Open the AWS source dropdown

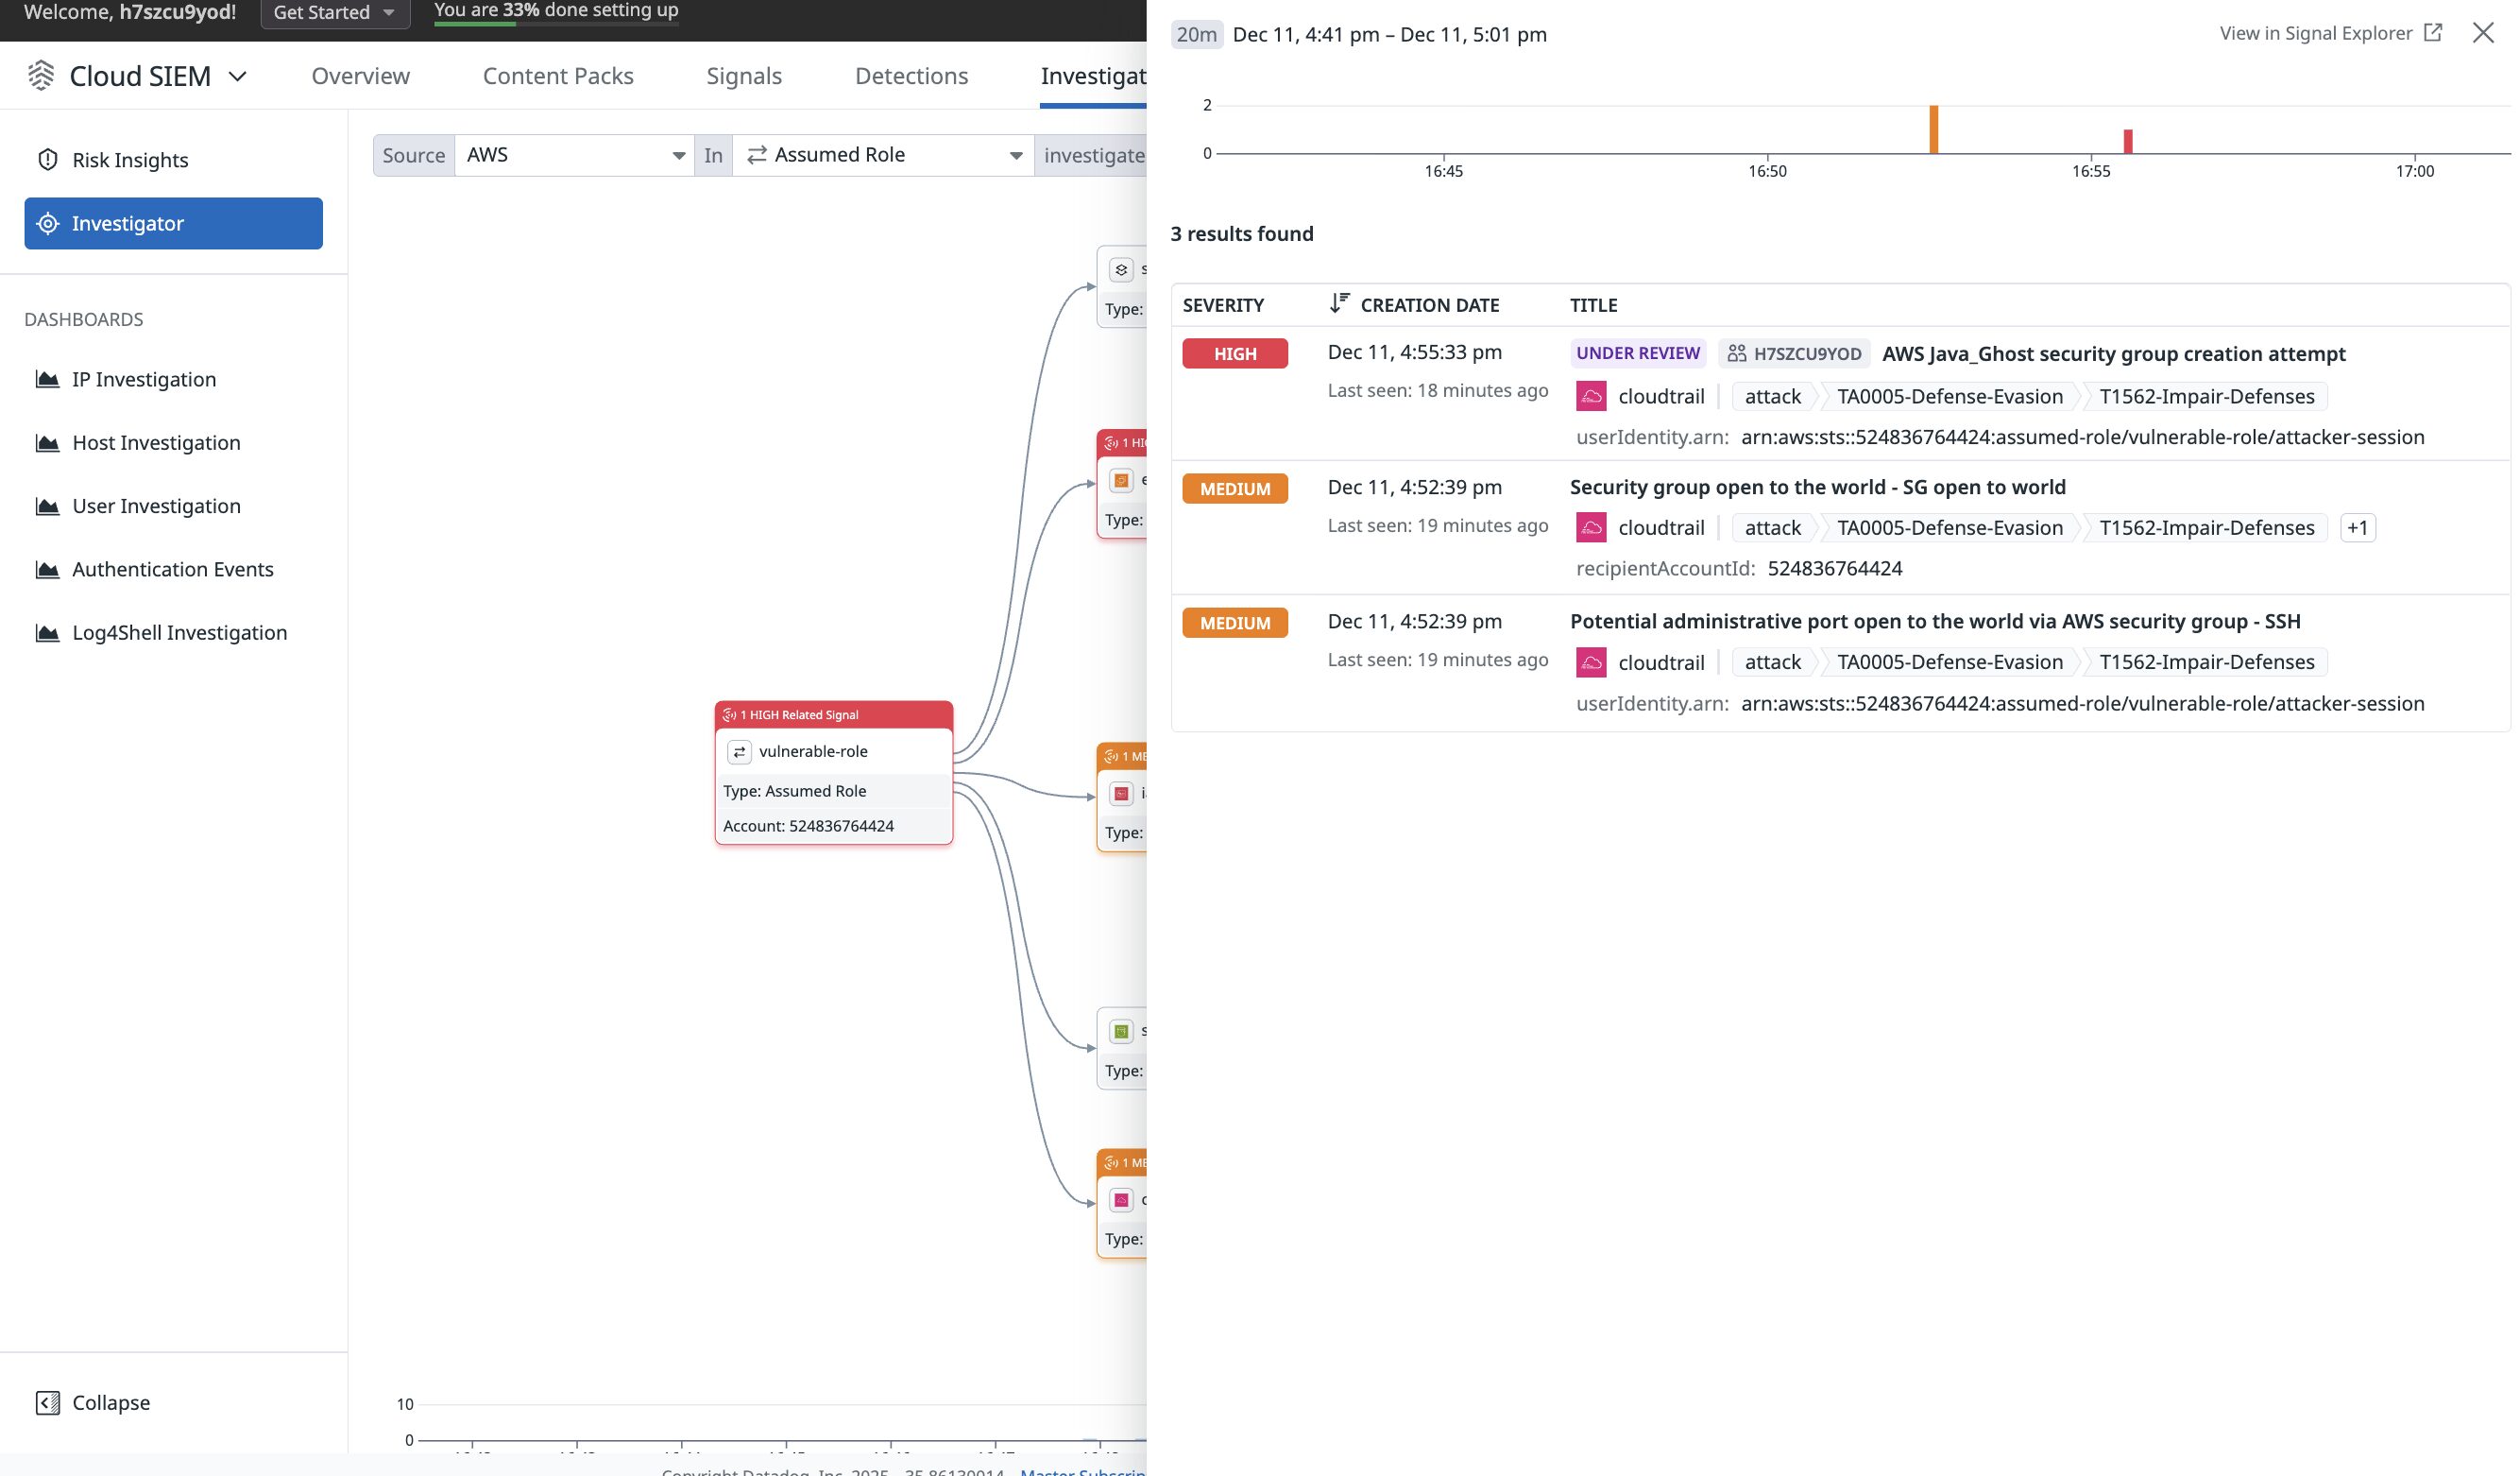[x=574, y=155]
